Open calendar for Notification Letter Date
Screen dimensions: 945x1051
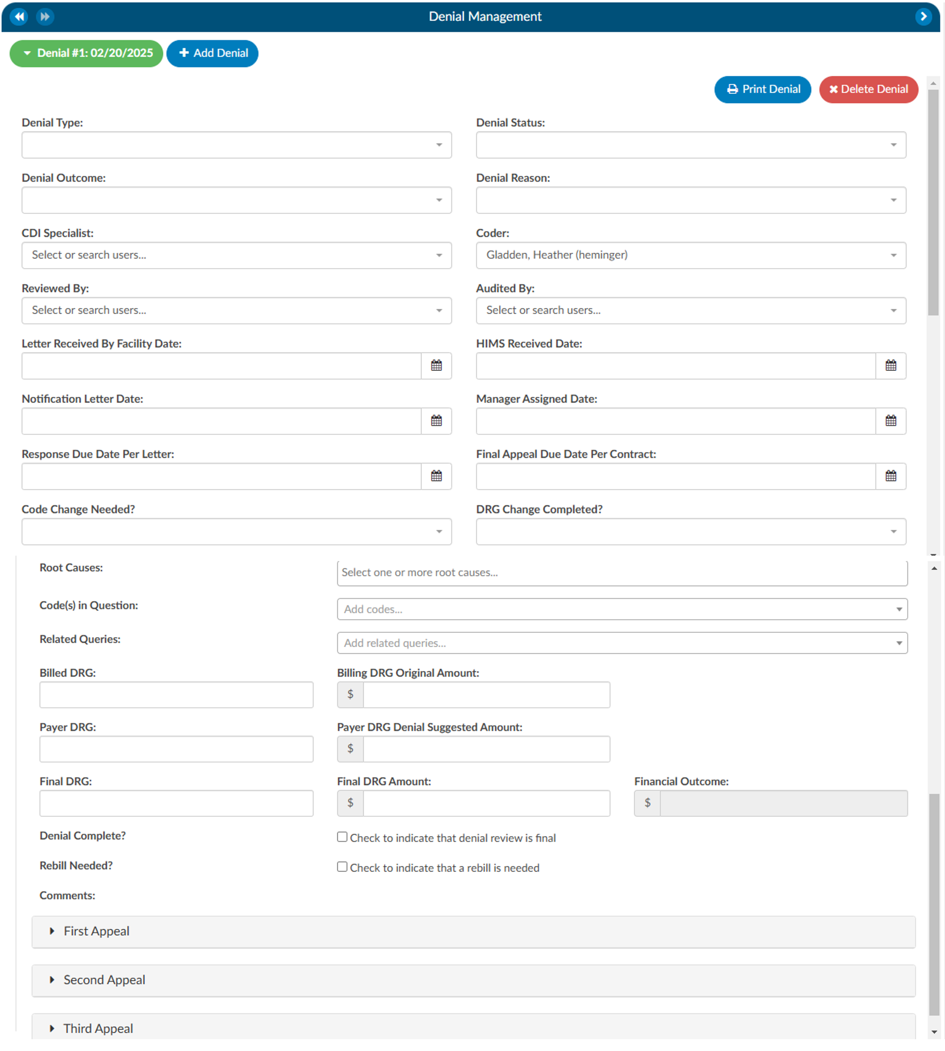coord(436,421)
